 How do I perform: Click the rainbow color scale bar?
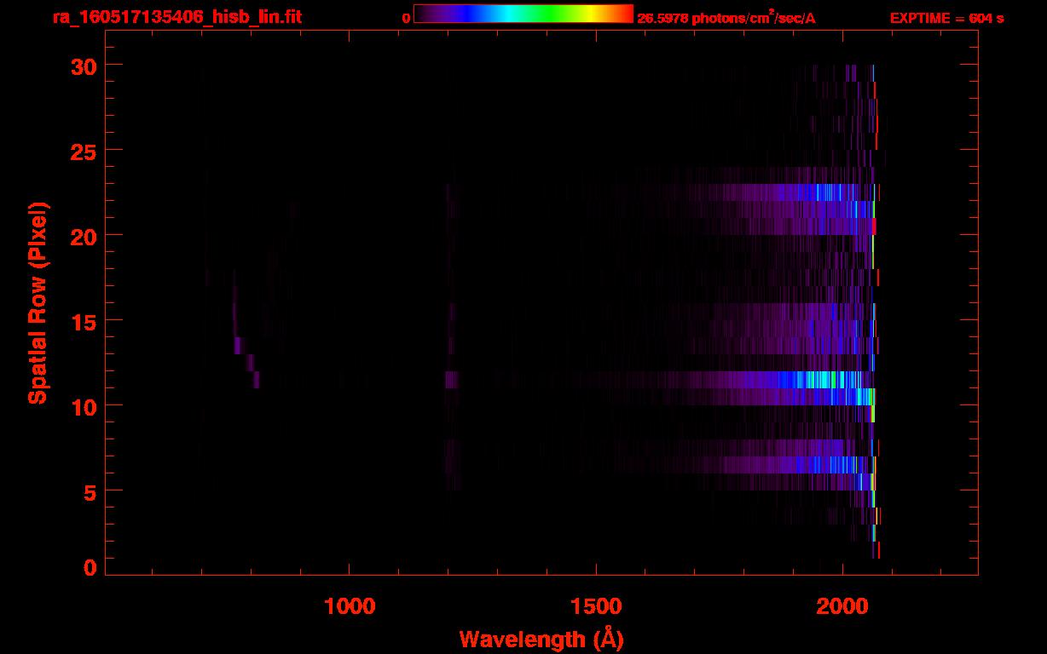(523, 14)
